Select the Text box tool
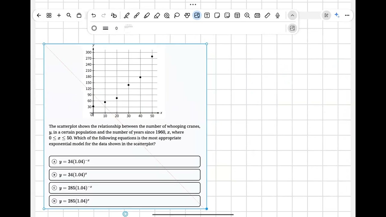Image resolution: width=386 pixels, height=217 pixels. [x=207, y=15]
